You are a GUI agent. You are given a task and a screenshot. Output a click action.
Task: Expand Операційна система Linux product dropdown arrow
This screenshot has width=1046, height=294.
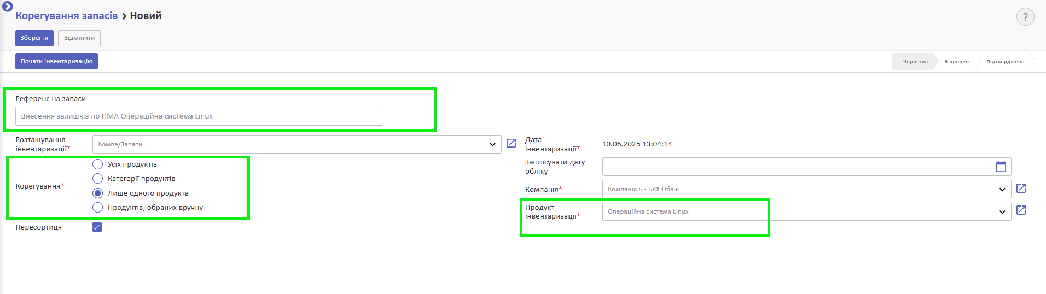(1002, 211)
